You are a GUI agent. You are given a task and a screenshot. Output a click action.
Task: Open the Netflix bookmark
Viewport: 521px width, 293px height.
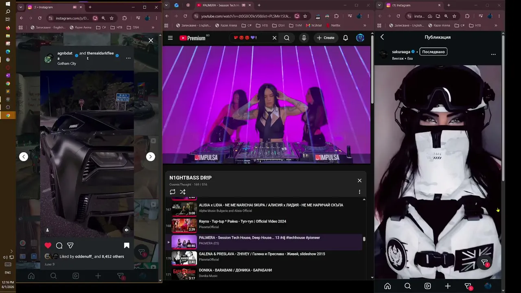click(333, 25)
